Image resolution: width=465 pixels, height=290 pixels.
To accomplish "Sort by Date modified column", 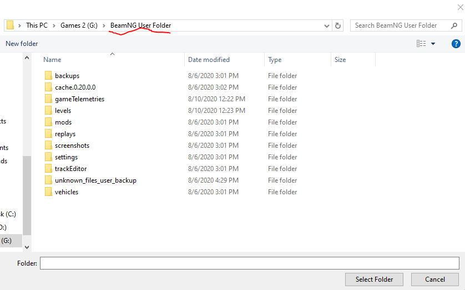I will [209, 59].
